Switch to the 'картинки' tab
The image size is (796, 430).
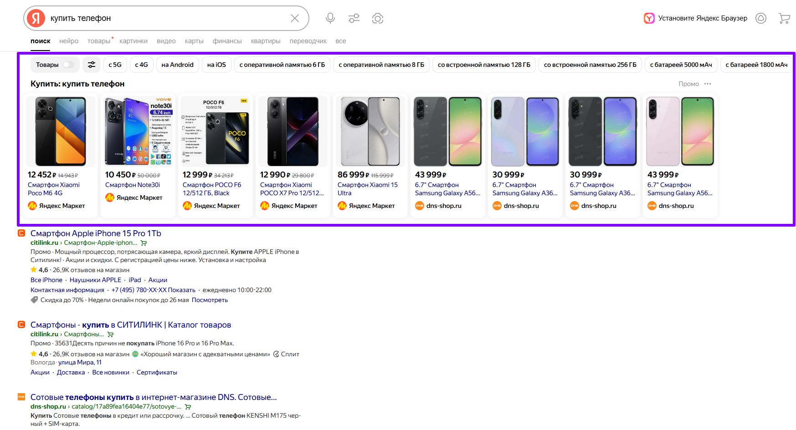pyautogui.click(x=134, y=41)
